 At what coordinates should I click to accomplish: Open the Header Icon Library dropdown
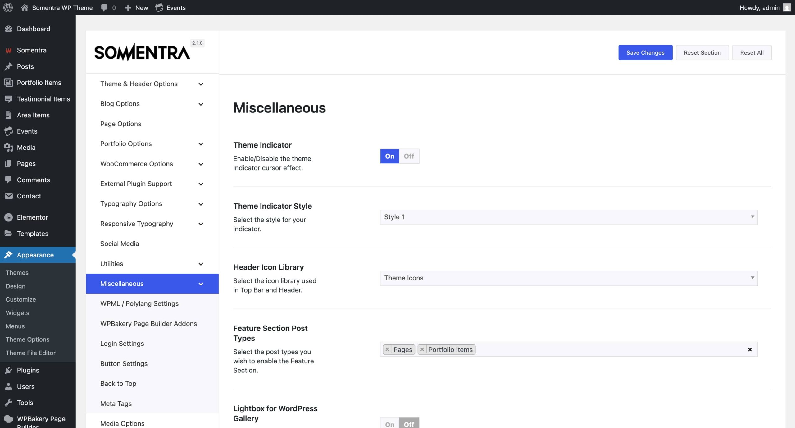569,278
